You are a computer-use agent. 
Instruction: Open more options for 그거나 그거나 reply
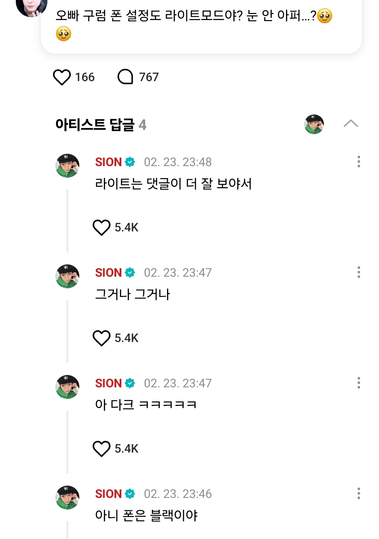(359, 272)
